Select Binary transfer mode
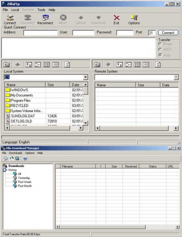This screenshot has width=182, height=237. coord(160,44)
